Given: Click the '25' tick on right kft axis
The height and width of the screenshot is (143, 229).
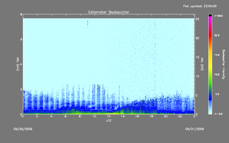Looking at the screenshot, I should point(197,19).
